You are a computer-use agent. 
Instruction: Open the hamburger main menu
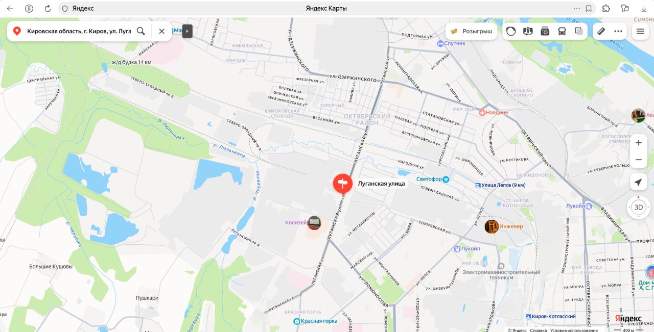tap(640, 31)
